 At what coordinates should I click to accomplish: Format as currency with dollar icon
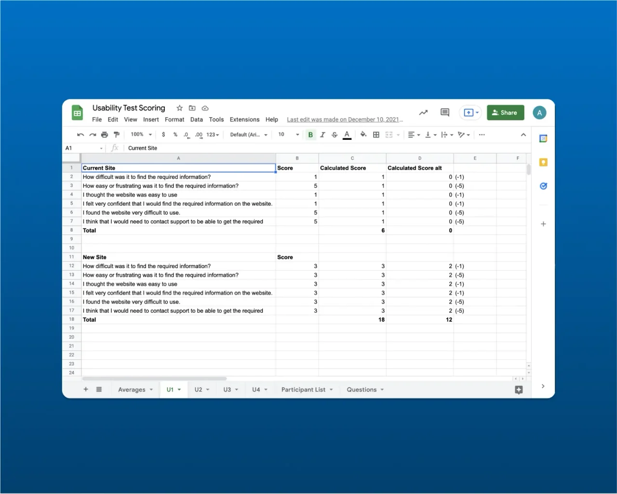pyautogui.click(x=163, y=135)
